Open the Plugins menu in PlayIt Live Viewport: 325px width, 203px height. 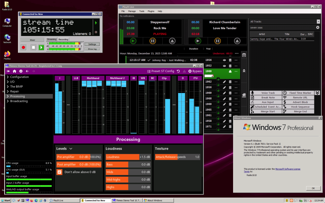click(151, 11)
